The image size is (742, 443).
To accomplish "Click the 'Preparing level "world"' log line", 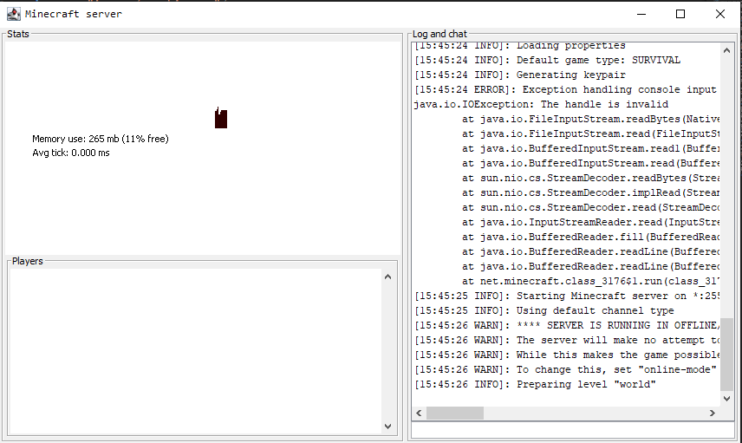I will tap(535, 384).
